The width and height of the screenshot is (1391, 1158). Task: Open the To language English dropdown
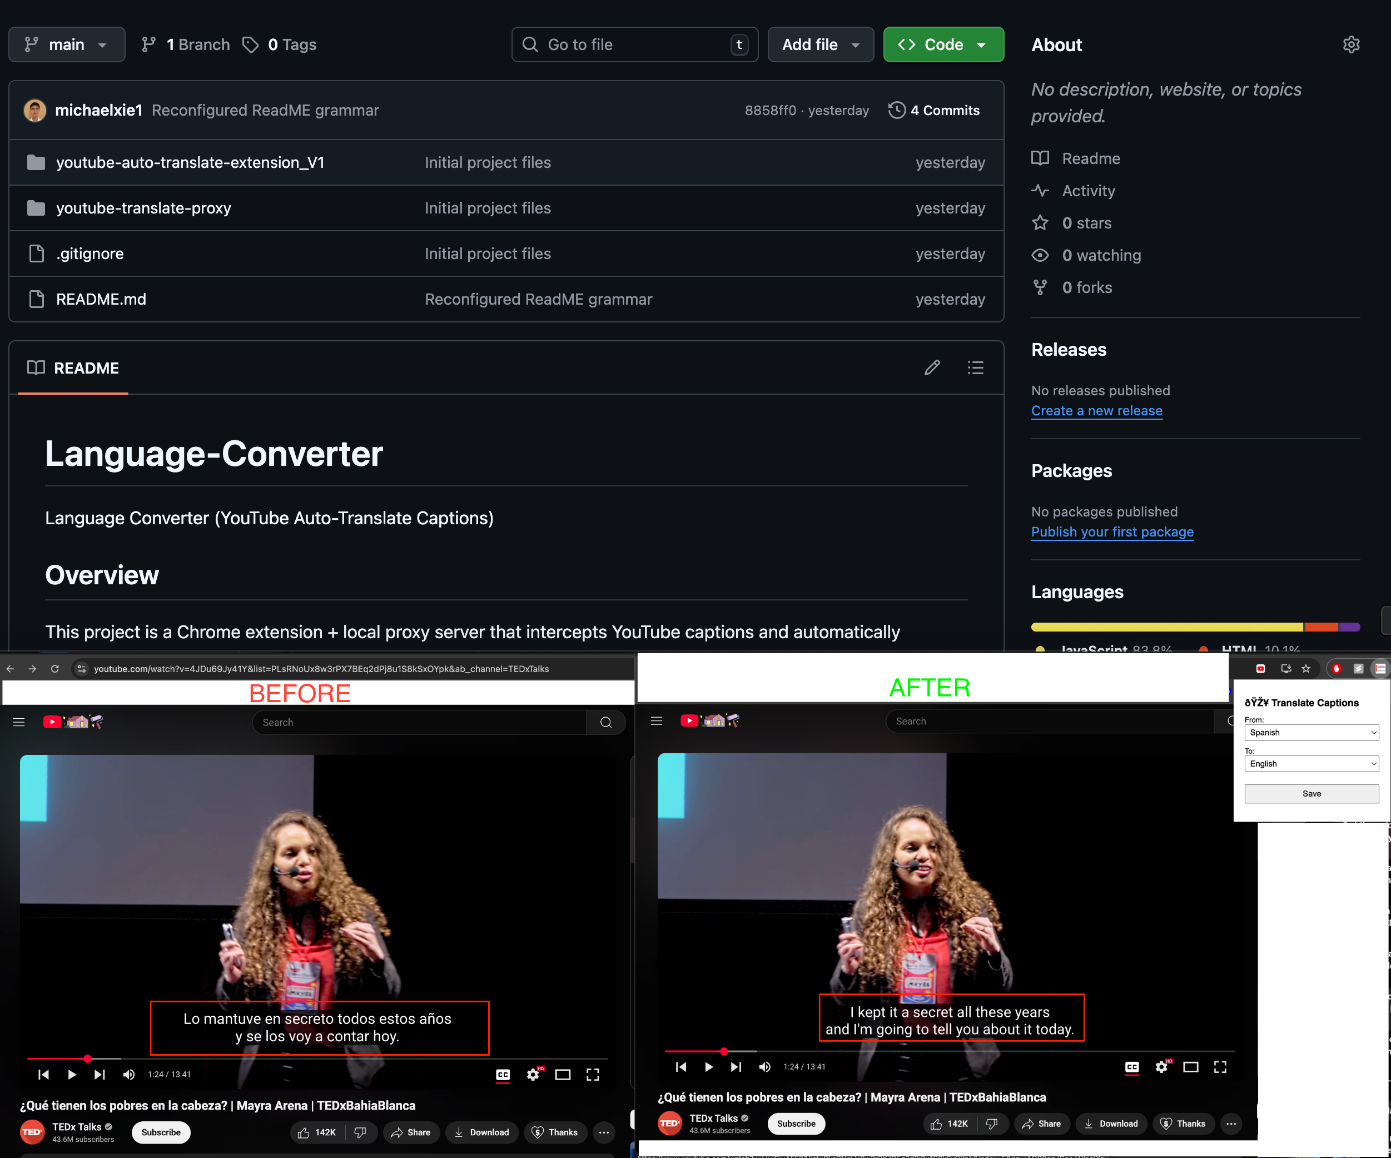1311,764
